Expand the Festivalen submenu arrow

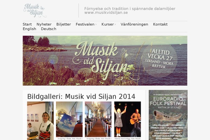pyautogui.click(x=96, y=24)
